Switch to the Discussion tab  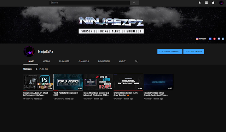pos(104,61)
